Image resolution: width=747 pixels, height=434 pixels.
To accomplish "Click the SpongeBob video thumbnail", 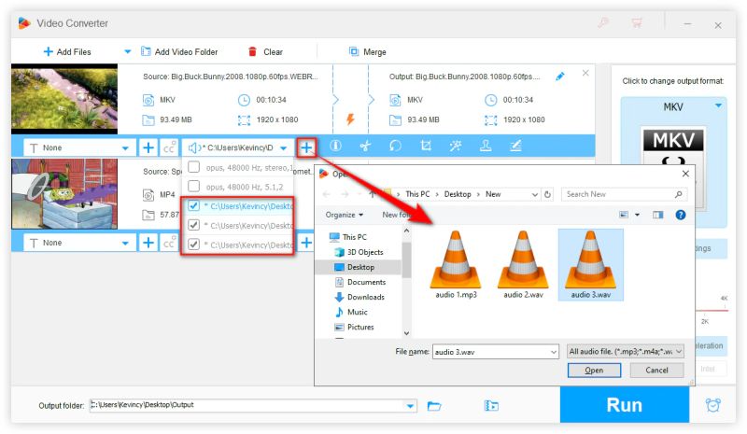I will [64, 194].
